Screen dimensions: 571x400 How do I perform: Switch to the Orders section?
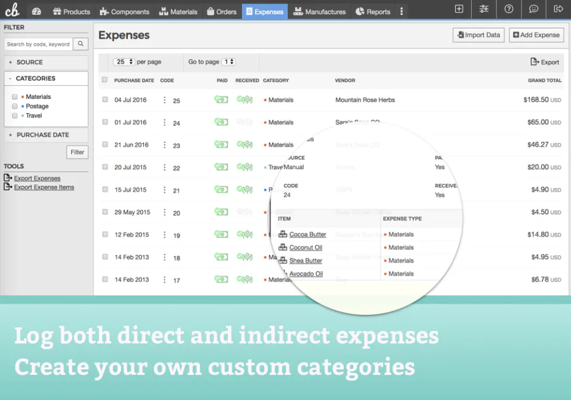221,11
